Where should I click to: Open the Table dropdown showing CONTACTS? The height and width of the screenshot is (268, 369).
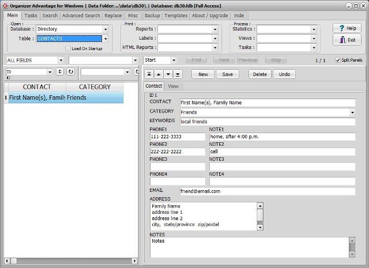point(106,39)
